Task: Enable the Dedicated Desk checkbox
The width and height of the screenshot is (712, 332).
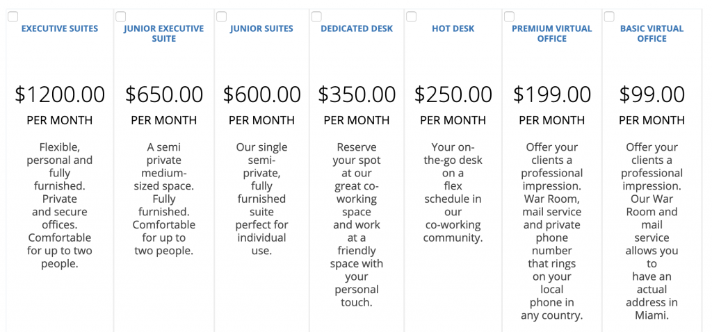Action: [316, 17]
